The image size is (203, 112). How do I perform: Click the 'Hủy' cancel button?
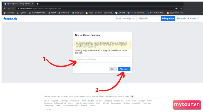click(x=113, y=69)
